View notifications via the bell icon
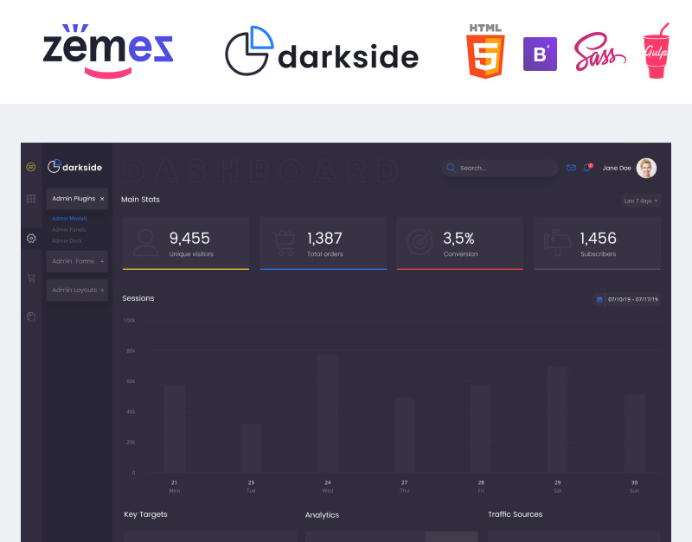Viewport: 692px width, 542px height. [587, 168]
